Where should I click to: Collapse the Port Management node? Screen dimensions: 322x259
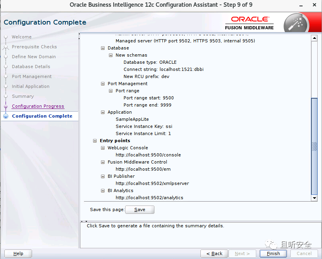[x=103, y=84]
